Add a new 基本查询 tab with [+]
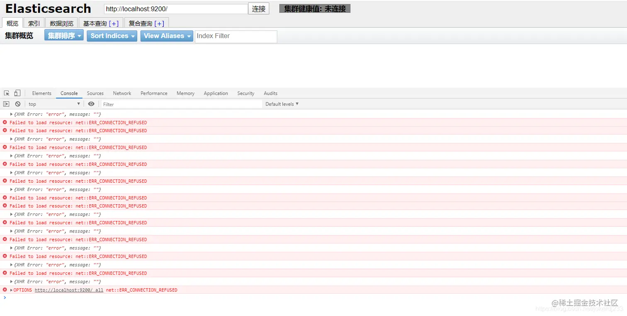Screen dimensions: 627x316 click(x=114, y=24)
